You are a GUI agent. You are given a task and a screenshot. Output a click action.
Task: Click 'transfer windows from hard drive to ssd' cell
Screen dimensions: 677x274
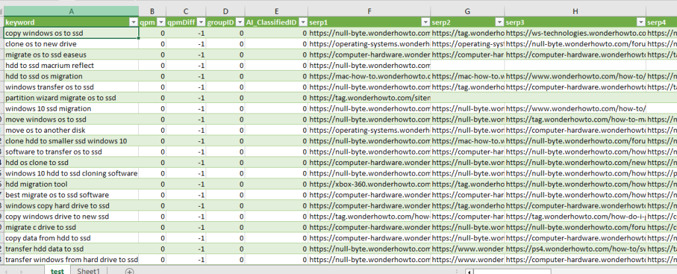pos(71,259)
